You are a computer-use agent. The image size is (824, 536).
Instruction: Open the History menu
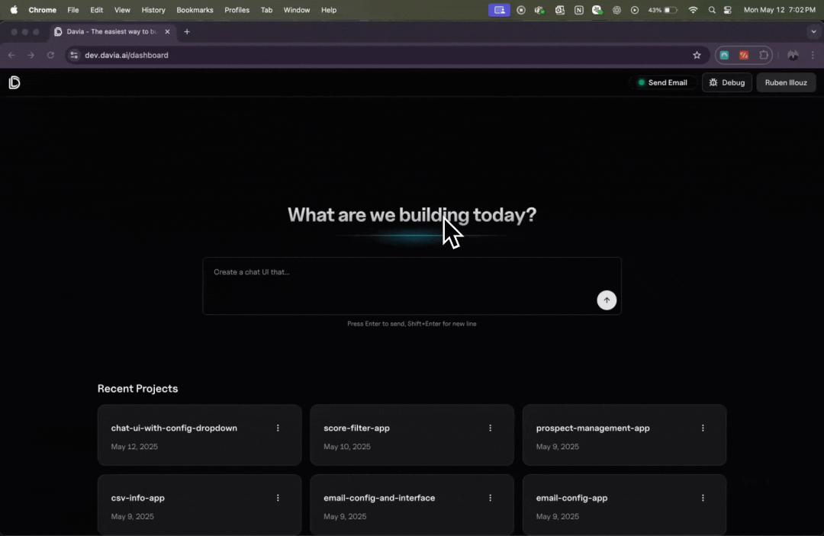click(153, 10)
